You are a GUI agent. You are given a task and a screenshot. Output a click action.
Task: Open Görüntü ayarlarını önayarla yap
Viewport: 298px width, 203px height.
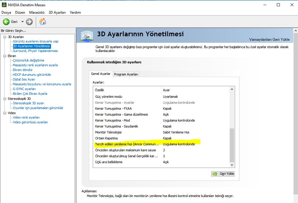35,41
